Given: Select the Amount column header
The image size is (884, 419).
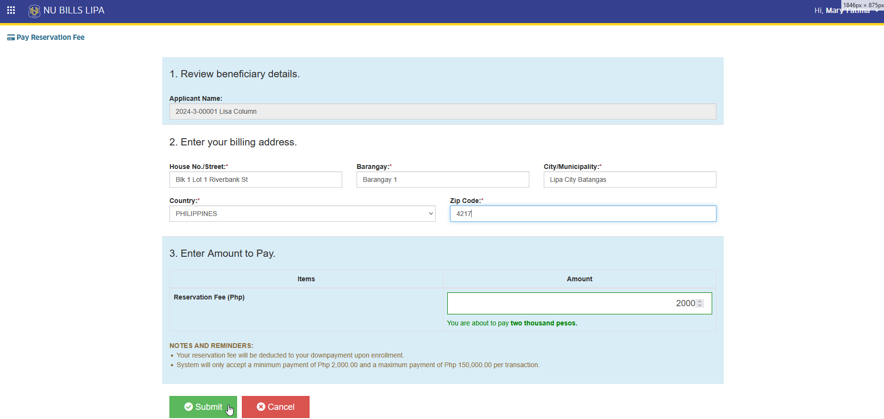Looking at the screenshot, I should tap(579, 279).
